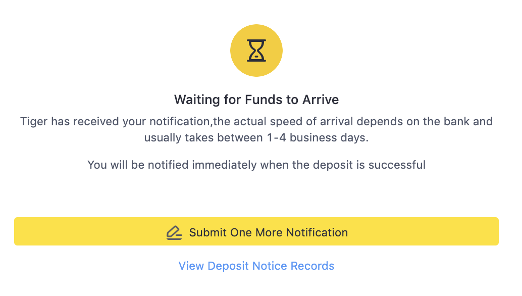Click the hourglass waiting icon
The width and height of the screenshot is (522, 296).
coord(256,51)
